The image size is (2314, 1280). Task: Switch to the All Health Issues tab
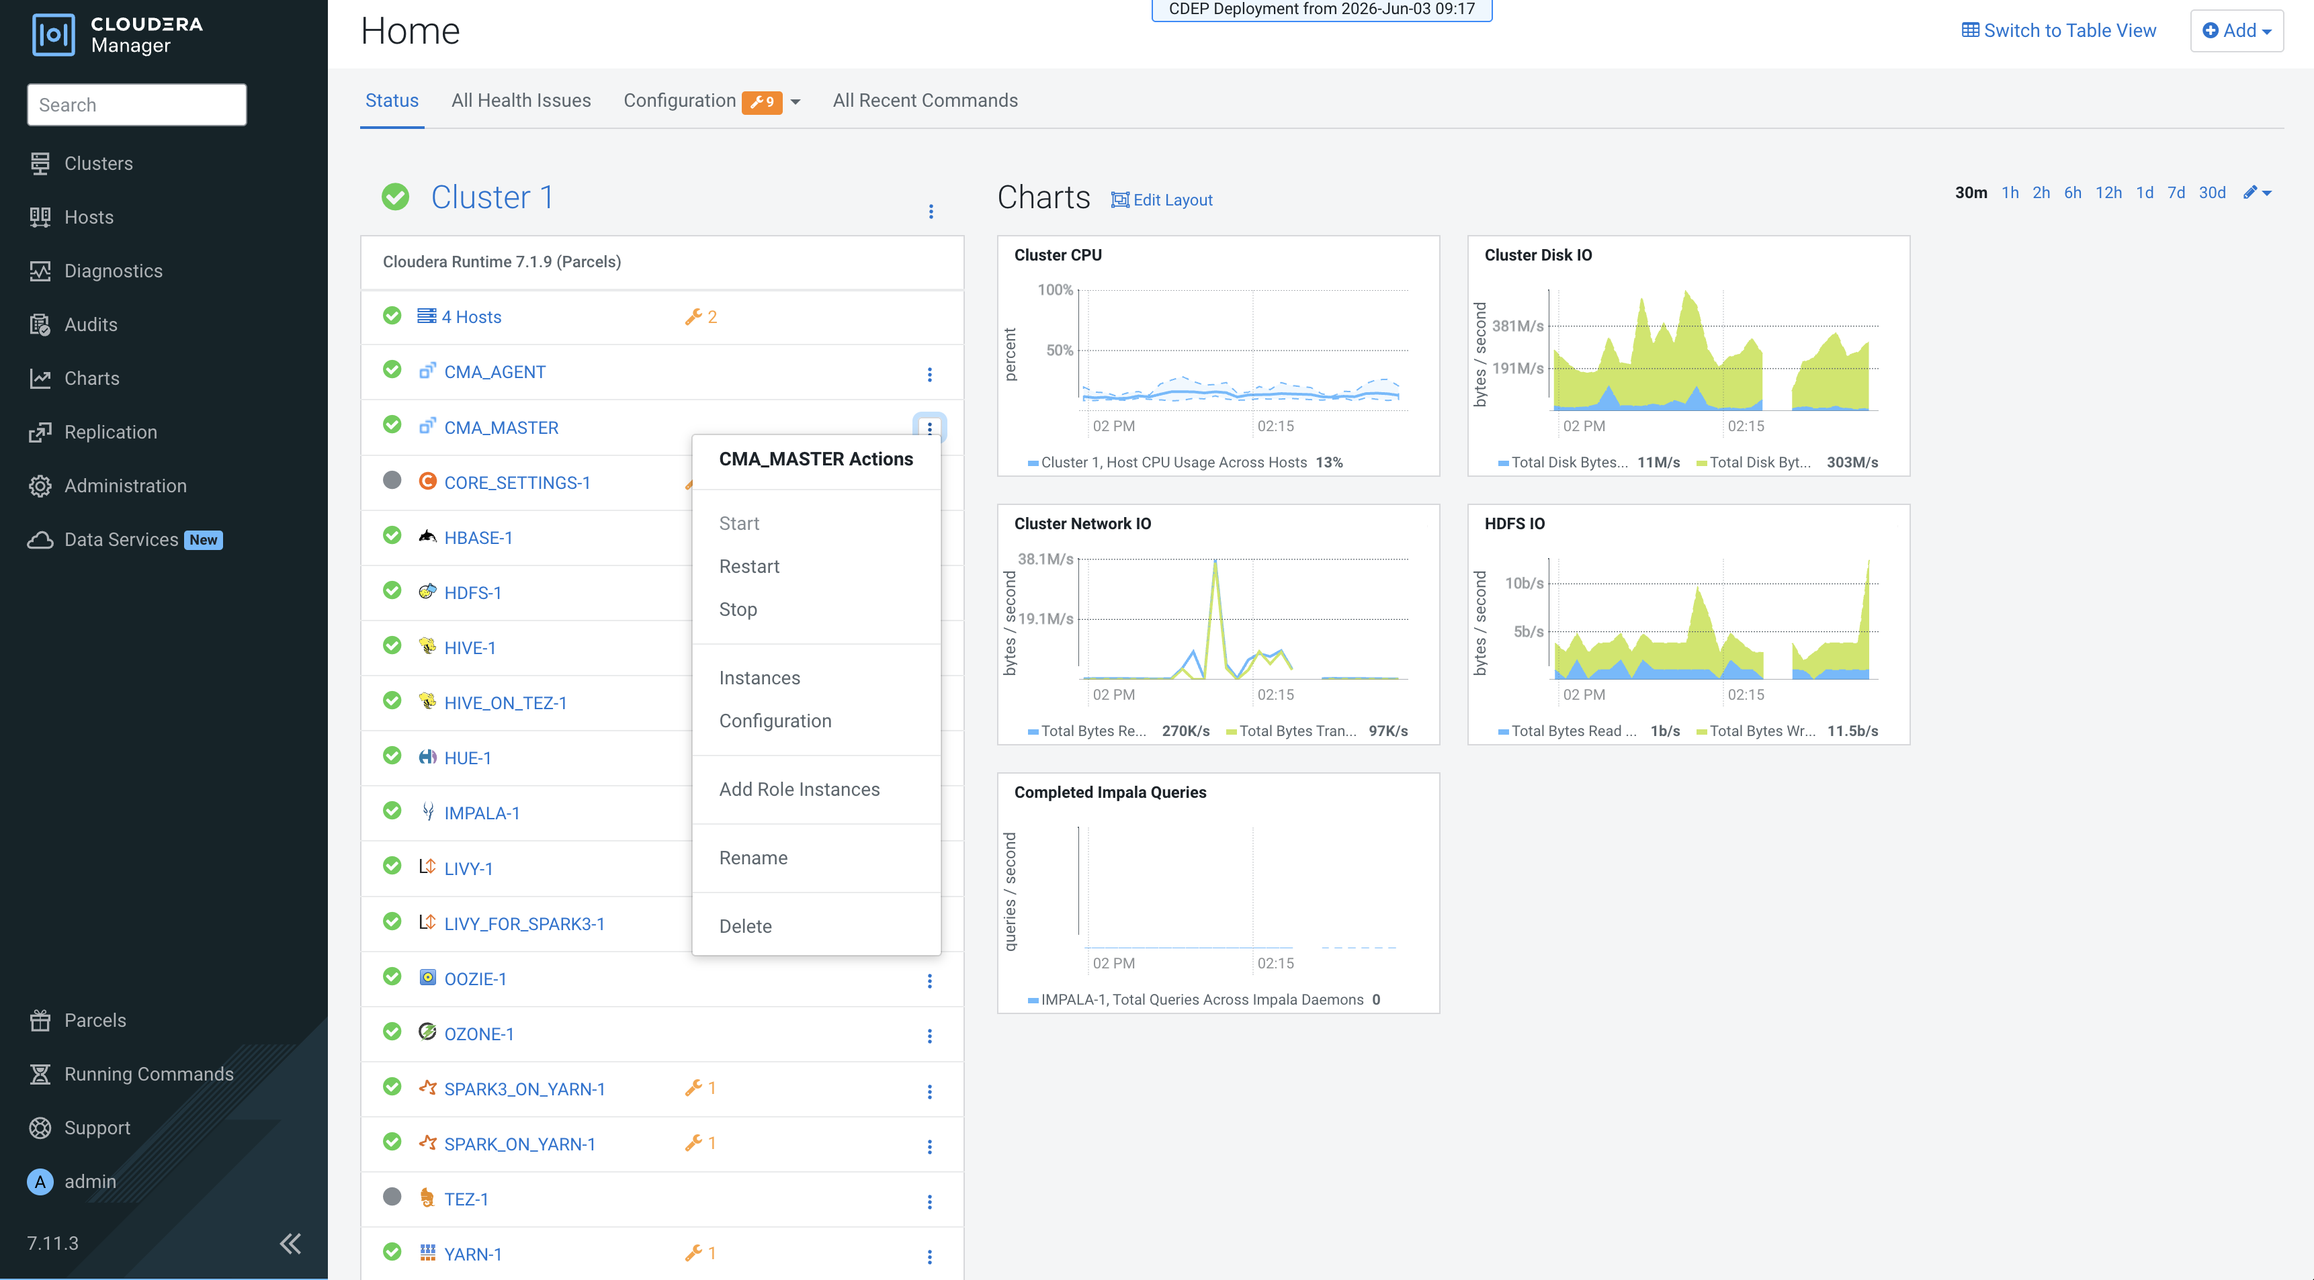click(521, 101)
